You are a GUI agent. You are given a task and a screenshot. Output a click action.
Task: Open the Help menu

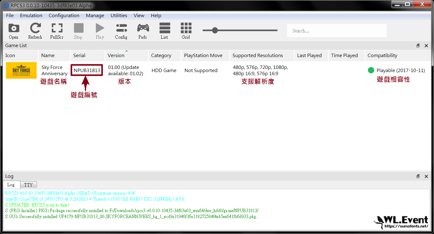[x=156, y=15]
